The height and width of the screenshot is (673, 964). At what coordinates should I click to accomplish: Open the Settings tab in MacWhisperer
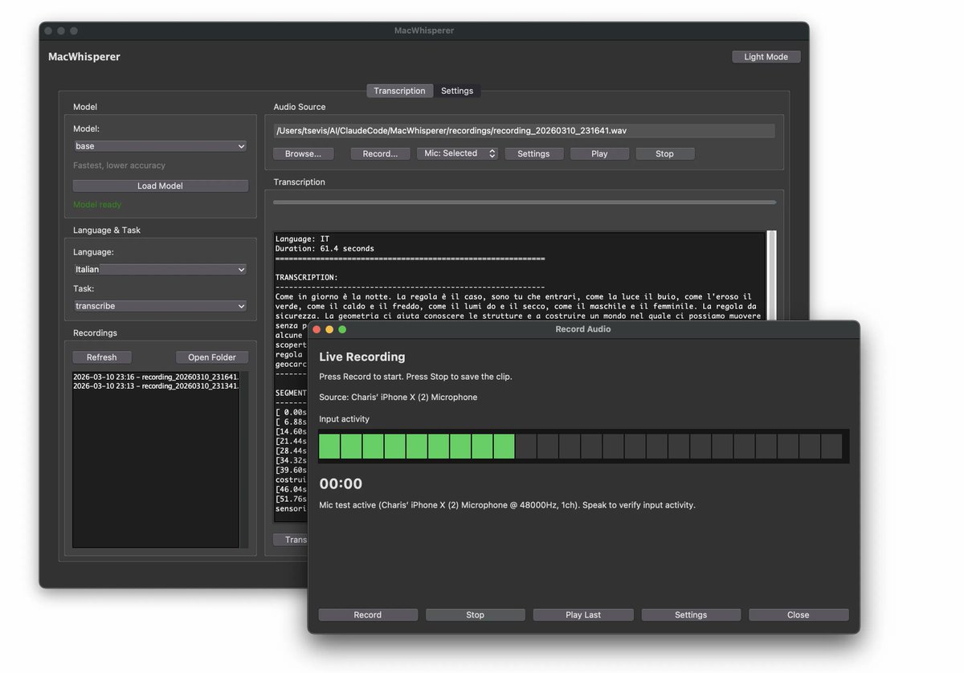pyautogui.click(x=457, y=91)
